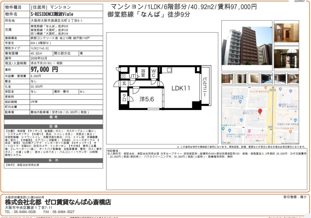Click the floor area value 40.92㎡
The width and height of the screenshot is (311, 218).
[x=36, y=53]
